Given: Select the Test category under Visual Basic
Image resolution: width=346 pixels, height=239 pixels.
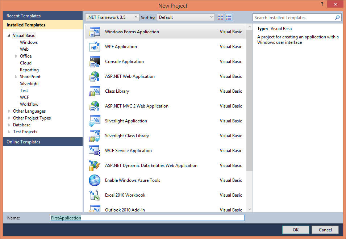Looking at the screenshot, I should (24, 91).
